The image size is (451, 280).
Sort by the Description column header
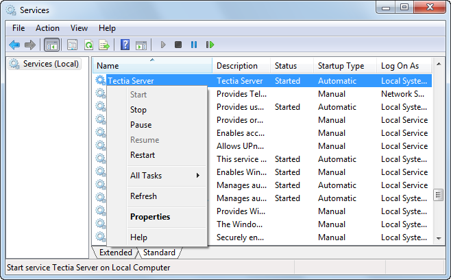(241, 66)
